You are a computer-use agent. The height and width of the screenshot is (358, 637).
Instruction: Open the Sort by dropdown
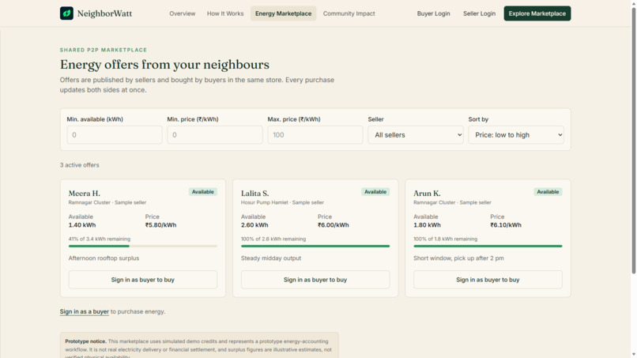[516, 135]
